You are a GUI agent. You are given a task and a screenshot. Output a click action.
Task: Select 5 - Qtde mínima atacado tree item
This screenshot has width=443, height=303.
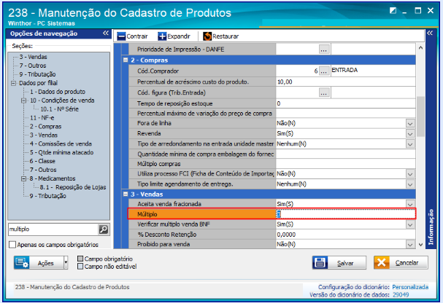tap(61, 152)
